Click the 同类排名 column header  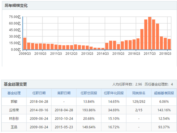[139, 93]
